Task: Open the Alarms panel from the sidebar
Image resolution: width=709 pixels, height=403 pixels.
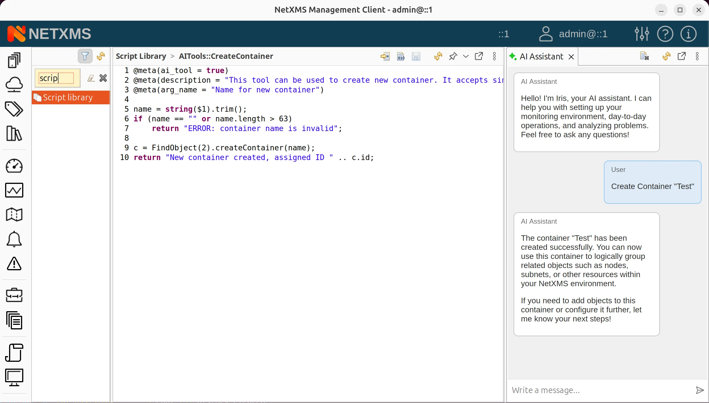Action: pyautogui.click(x=14, y=239)
